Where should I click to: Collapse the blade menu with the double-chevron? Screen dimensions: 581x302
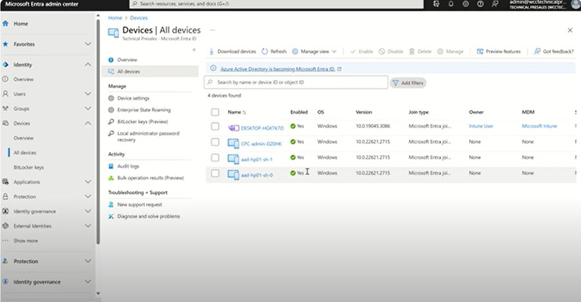[194, 50]
